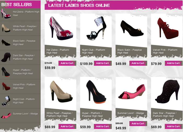Open the Hyper black orange-sole shoe image
The width and height of the screenshot is (183, 132).
coord(96,92)
